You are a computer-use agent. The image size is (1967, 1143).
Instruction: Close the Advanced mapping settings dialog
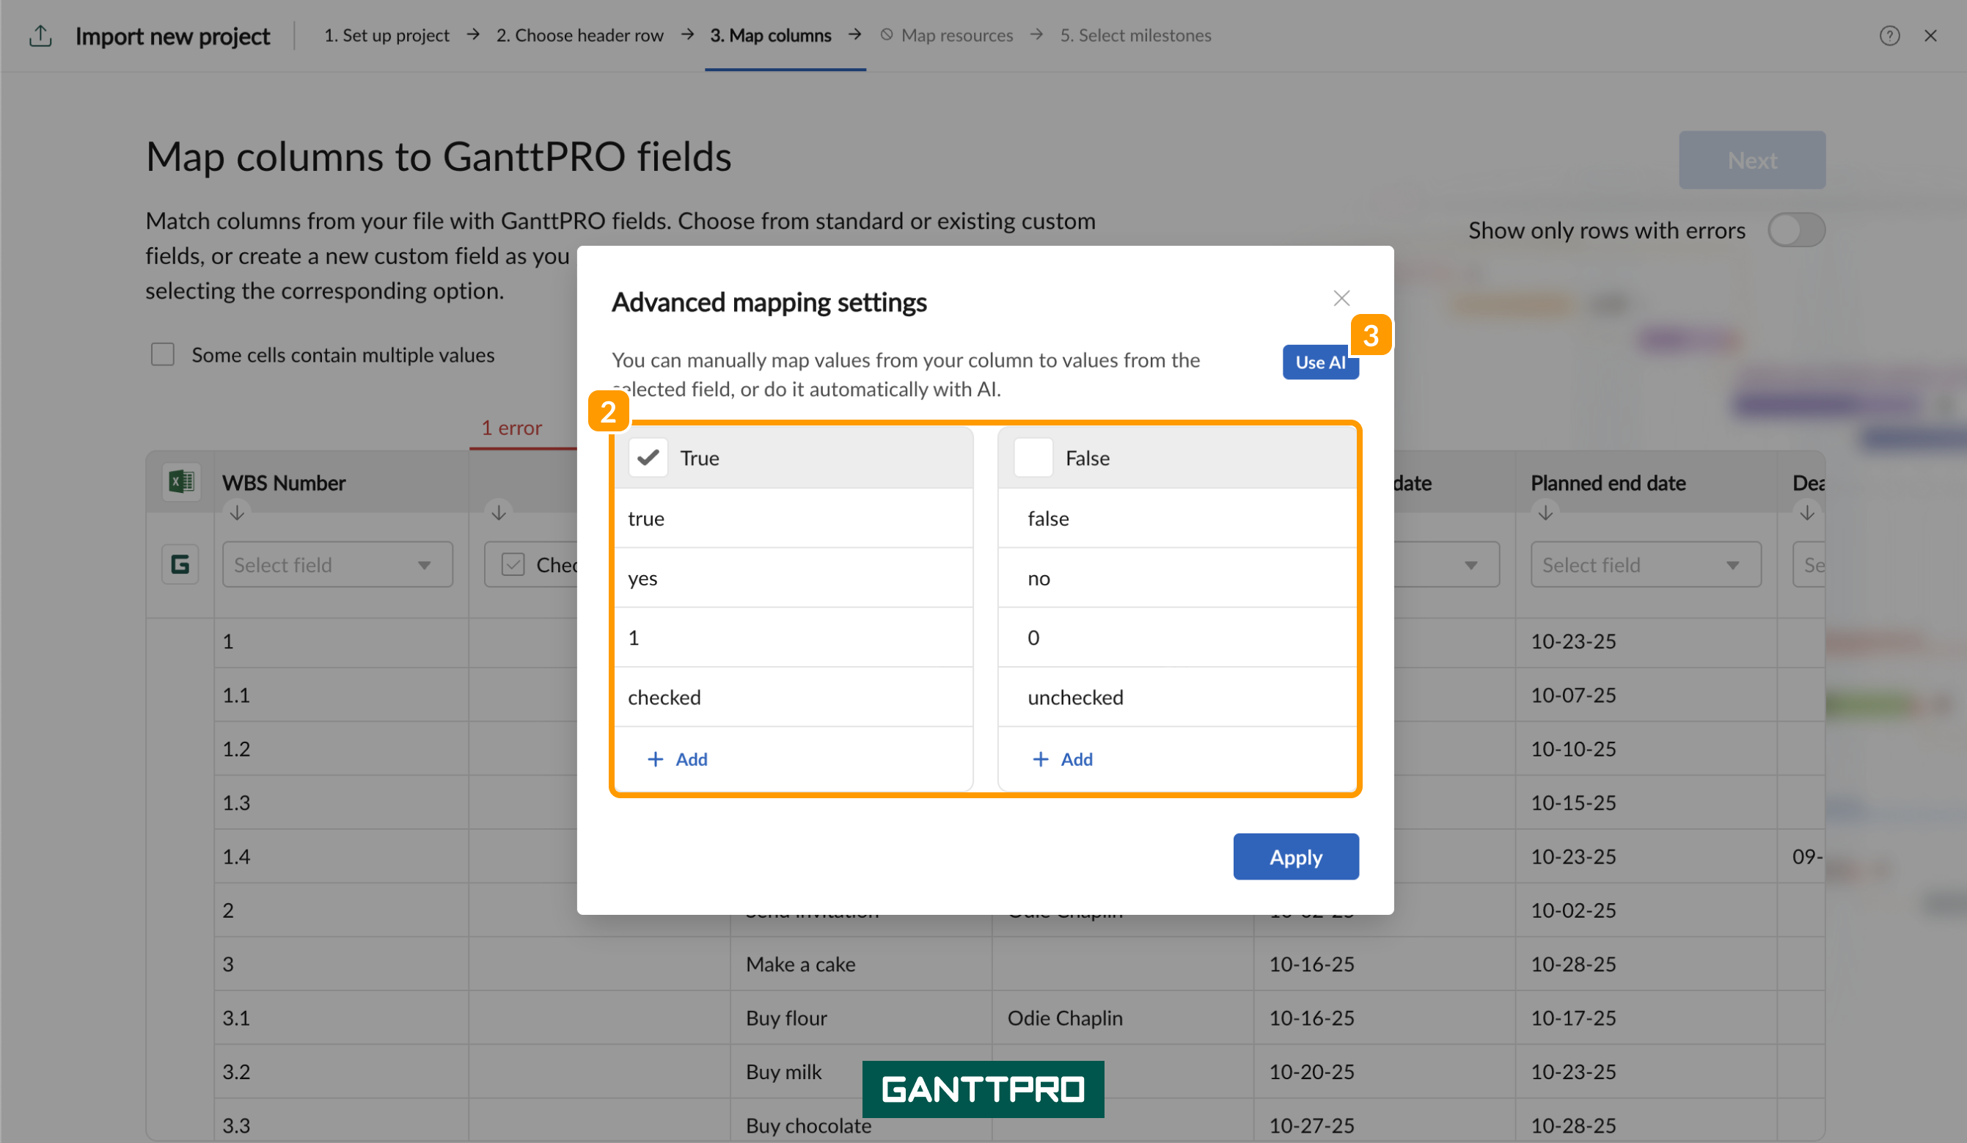1341,297
